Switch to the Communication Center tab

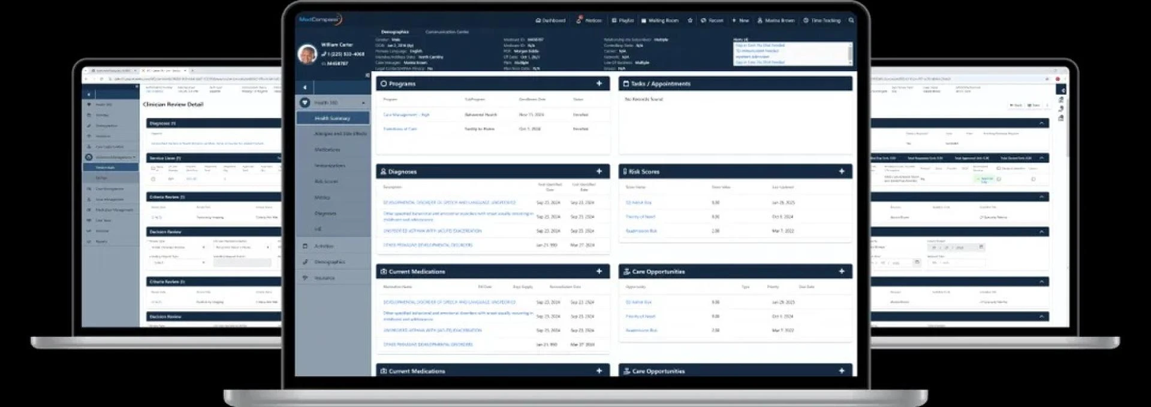(447, 32)
